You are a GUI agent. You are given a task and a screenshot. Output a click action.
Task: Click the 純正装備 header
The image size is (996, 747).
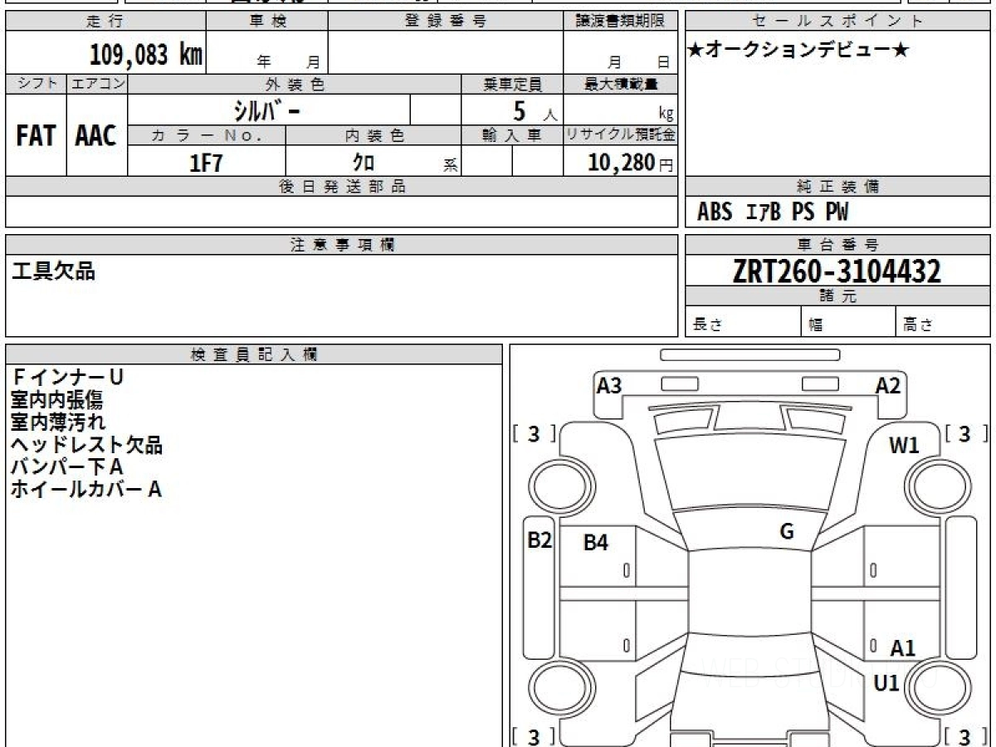(x=837, y=187)
